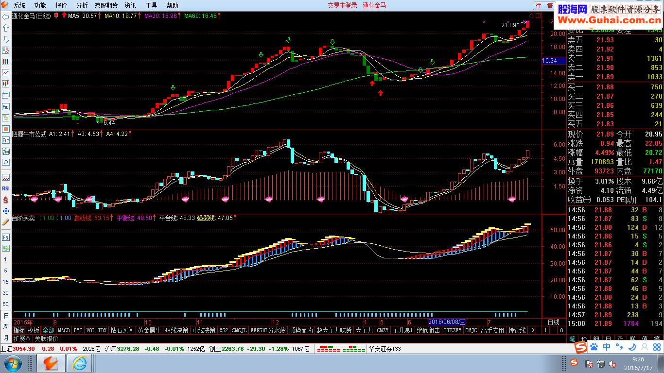Open the 系统 menu

tap(19, 5)
